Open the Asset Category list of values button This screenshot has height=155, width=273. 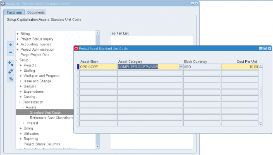pyautogui.click(x=181, y=67)
